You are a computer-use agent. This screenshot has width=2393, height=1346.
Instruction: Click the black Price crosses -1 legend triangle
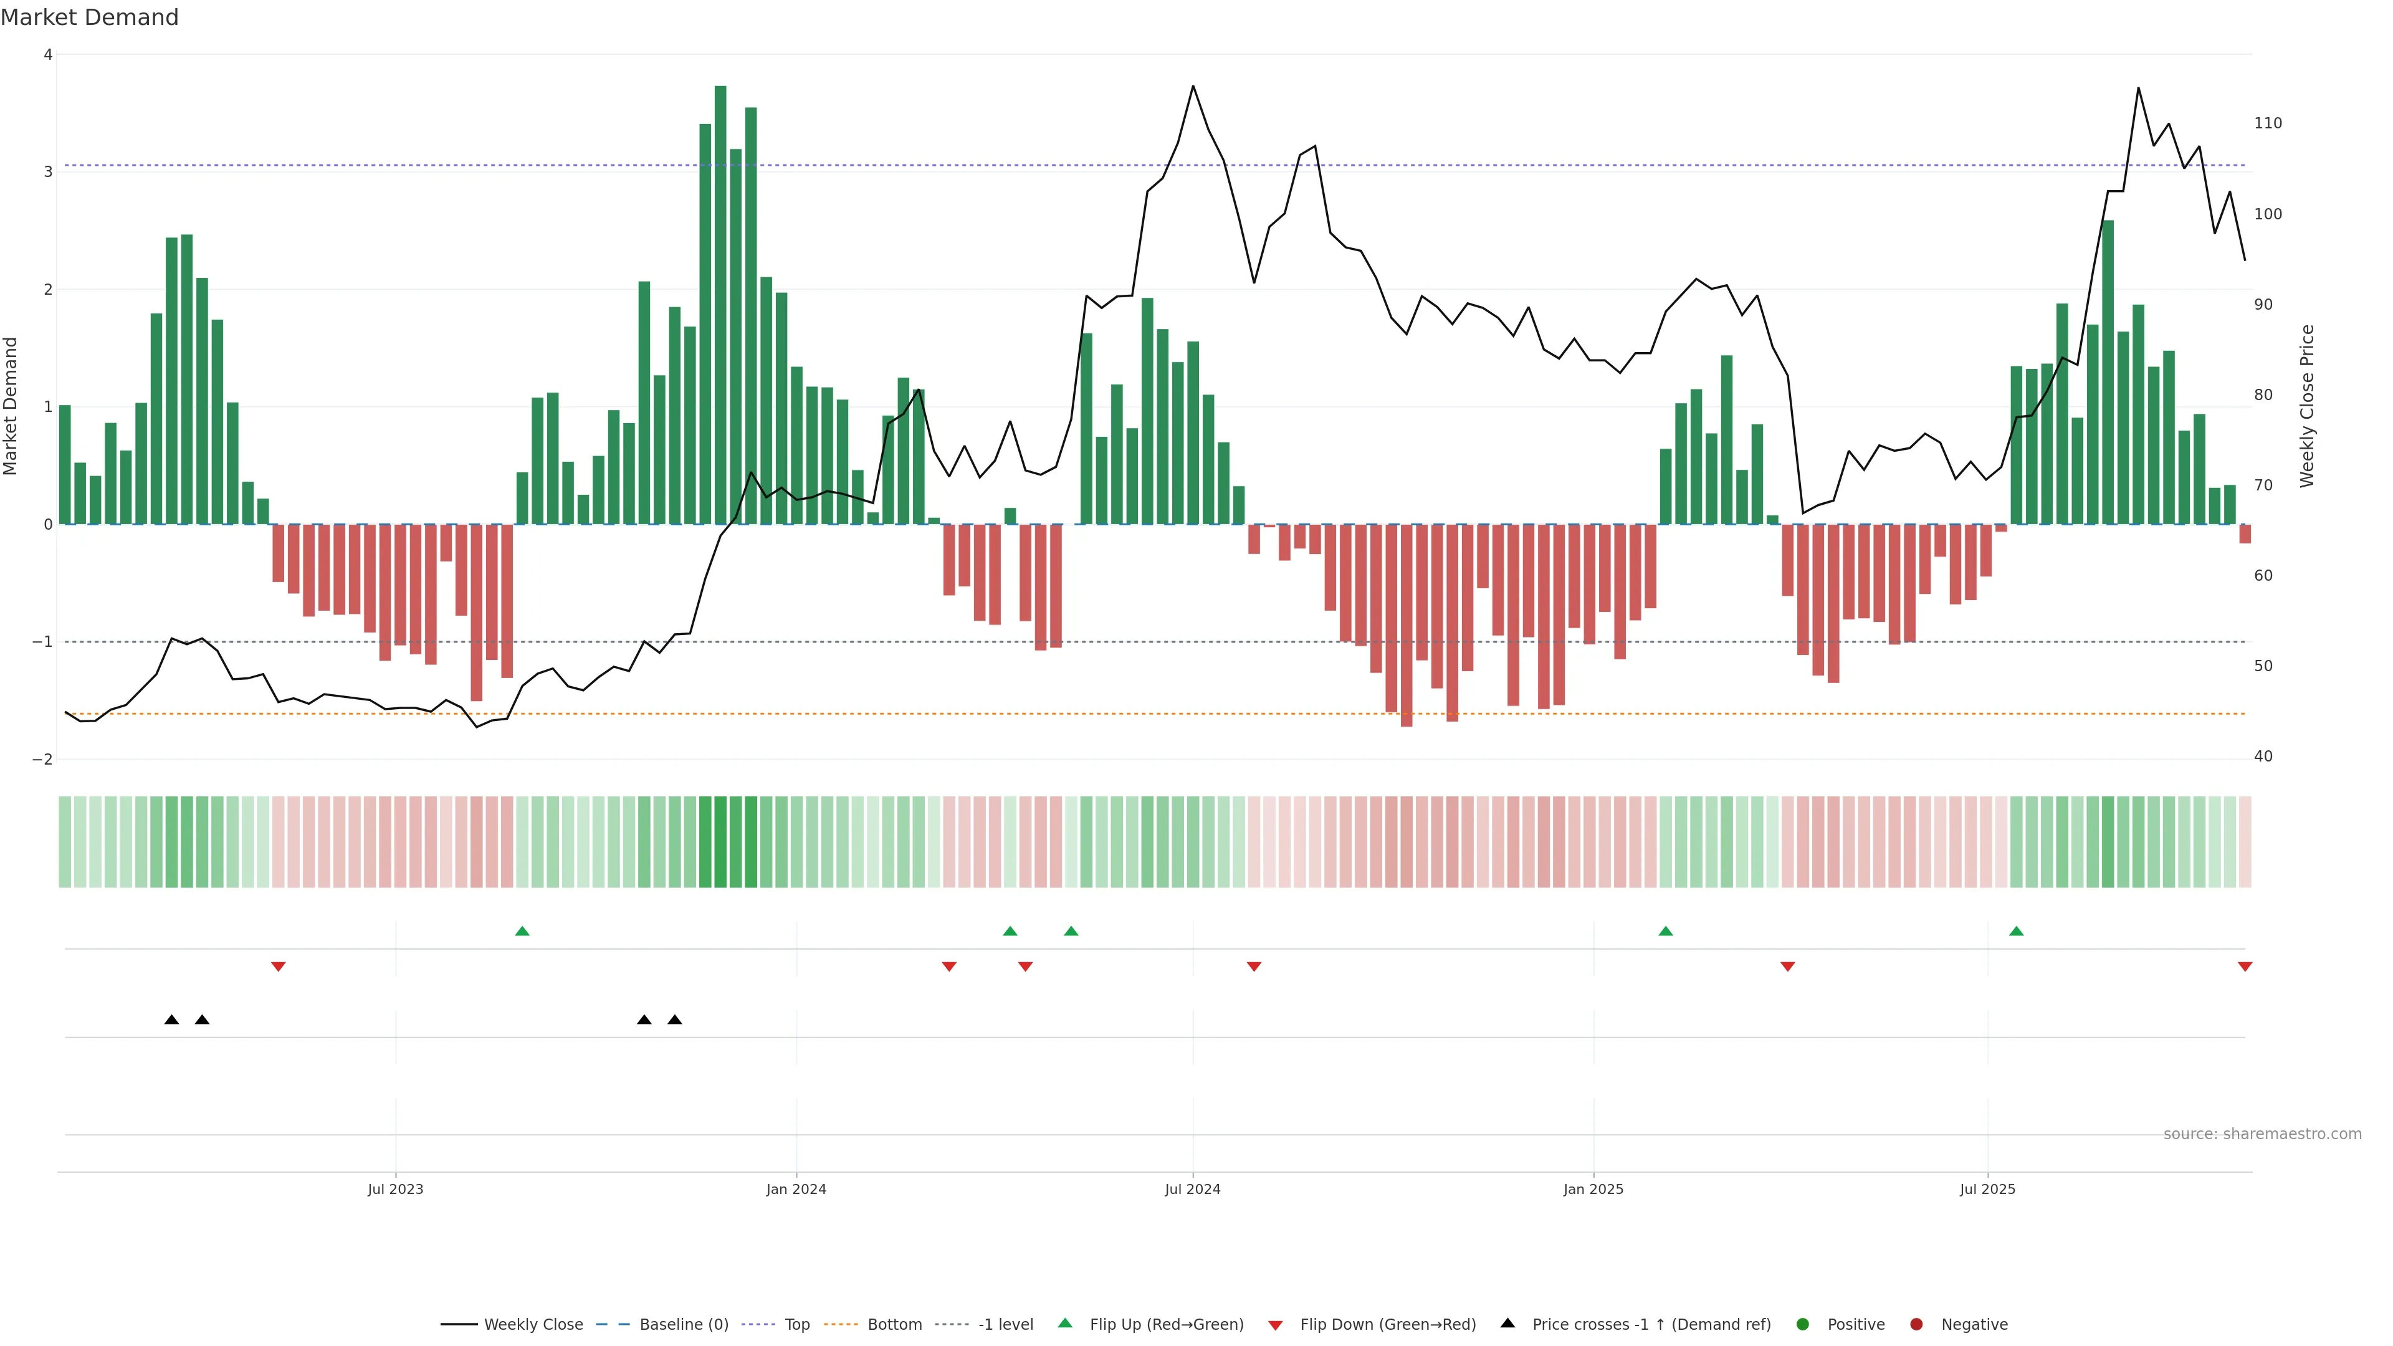(x=1507, y=1324)
